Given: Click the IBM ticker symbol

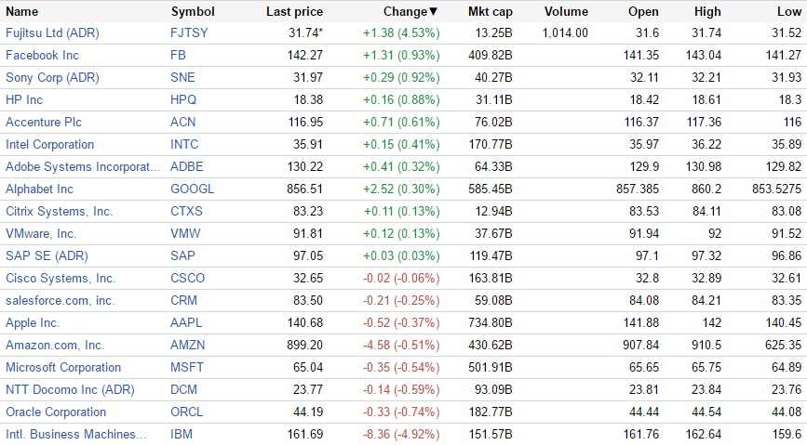Looking at the screenshot, I should pos(182,434).
